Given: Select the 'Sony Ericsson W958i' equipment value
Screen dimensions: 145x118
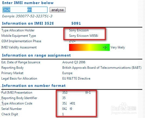Looking at the screenshot, I should tap(83, 36).
